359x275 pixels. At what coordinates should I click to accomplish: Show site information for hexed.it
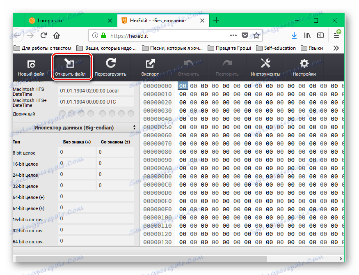click(x=95, y=35)
